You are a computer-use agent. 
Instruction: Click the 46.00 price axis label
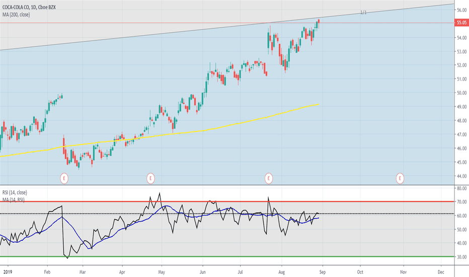coord(462,149)
